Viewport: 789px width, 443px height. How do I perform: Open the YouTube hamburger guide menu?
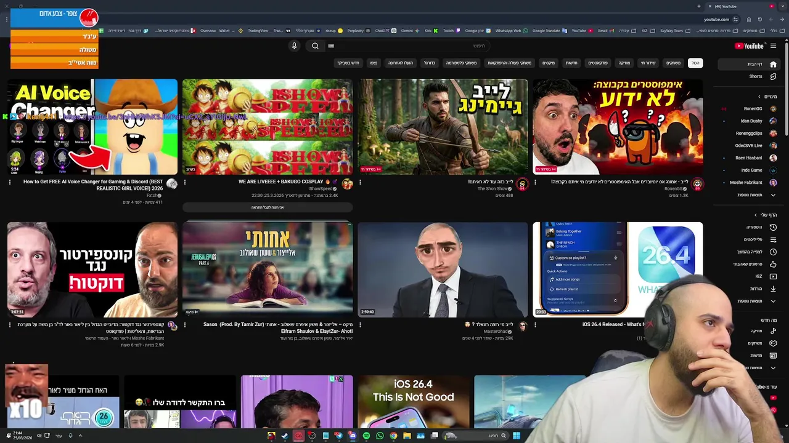(773, 46)
